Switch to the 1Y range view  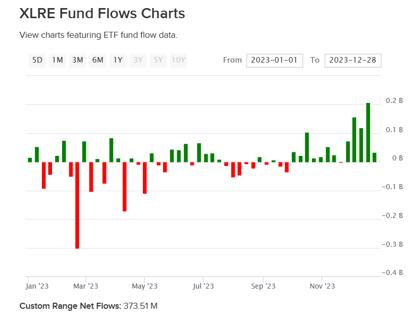point(118,60)
